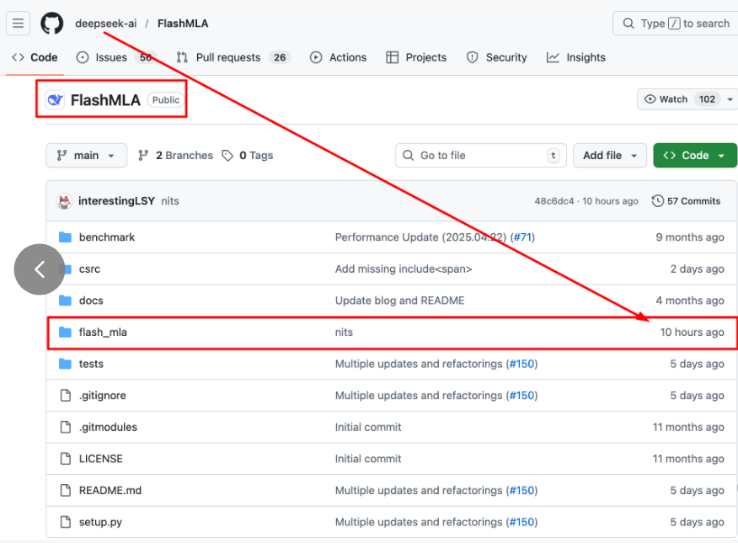The width and height of the screenshot is (738, 543).
Task: Open the hamburger navigation menu
Action: click(19, 24)
